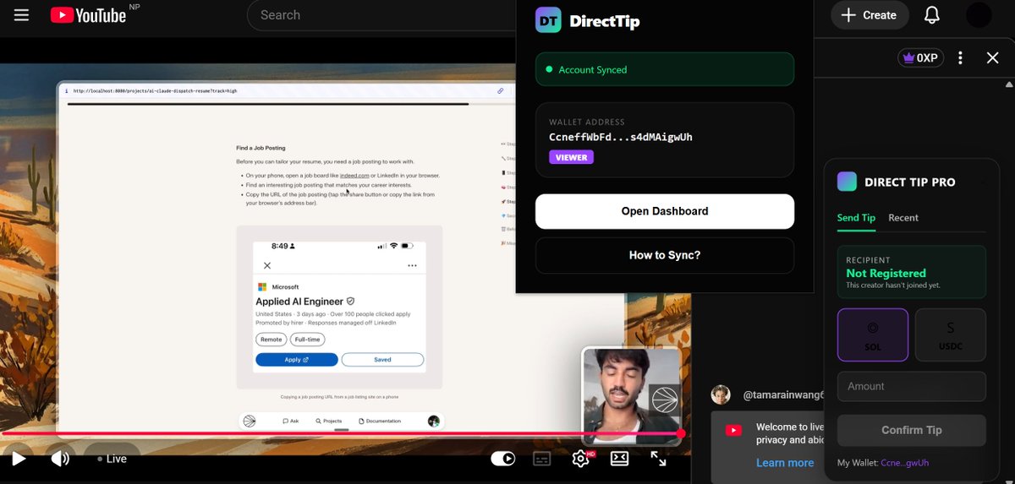Click the Learn more link in chat
Viewport: 1015px width, 484px height.
click(785, 463)
